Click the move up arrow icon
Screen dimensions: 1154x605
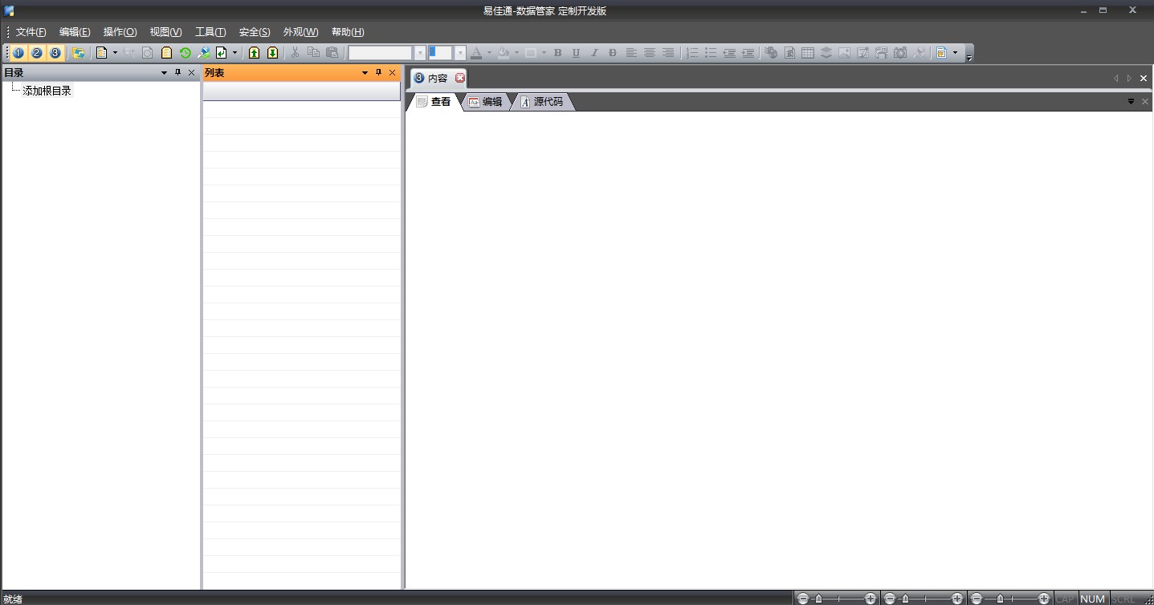(x=254, y=53)
